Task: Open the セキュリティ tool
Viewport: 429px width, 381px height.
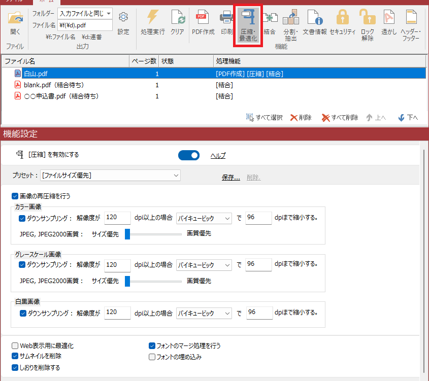Action: pyautogui.click(x=343, y=23)
